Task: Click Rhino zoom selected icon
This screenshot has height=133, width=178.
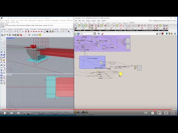Action: coord(15,32)
